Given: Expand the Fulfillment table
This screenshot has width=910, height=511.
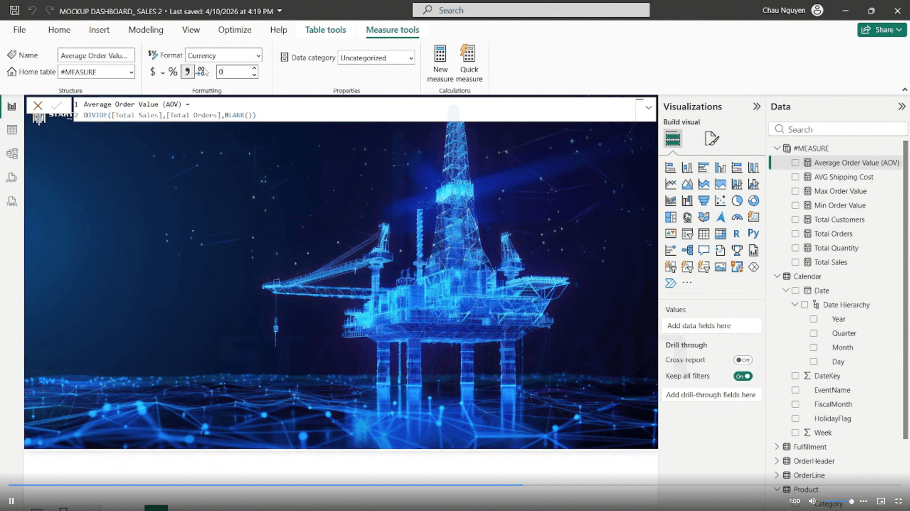Looking at the screenshot, I should point(777,447).
